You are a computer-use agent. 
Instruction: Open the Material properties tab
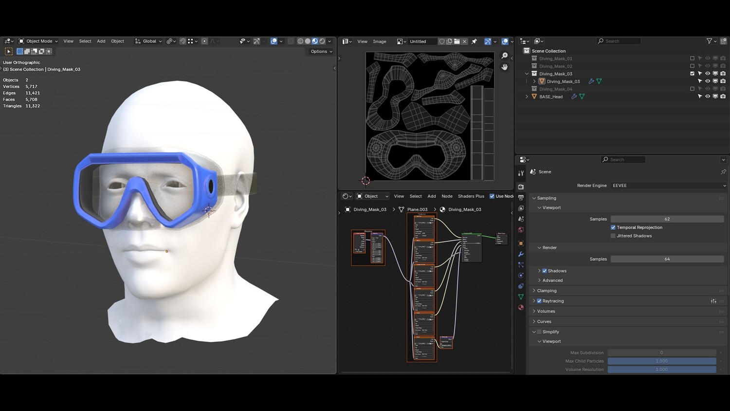(521, 307)
